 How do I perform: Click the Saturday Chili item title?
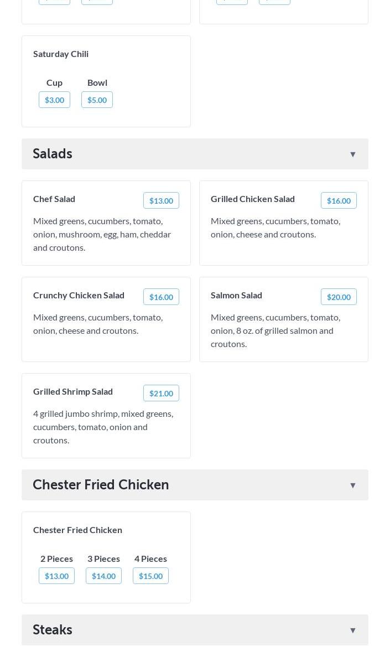61,54
